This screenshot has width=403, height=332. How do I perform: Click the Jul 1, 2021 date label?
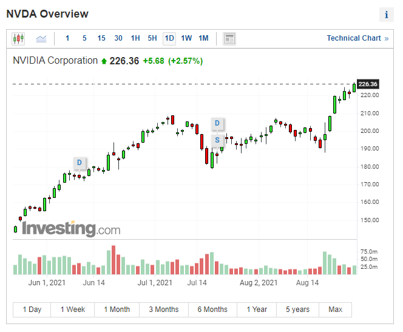coord(155,283)
